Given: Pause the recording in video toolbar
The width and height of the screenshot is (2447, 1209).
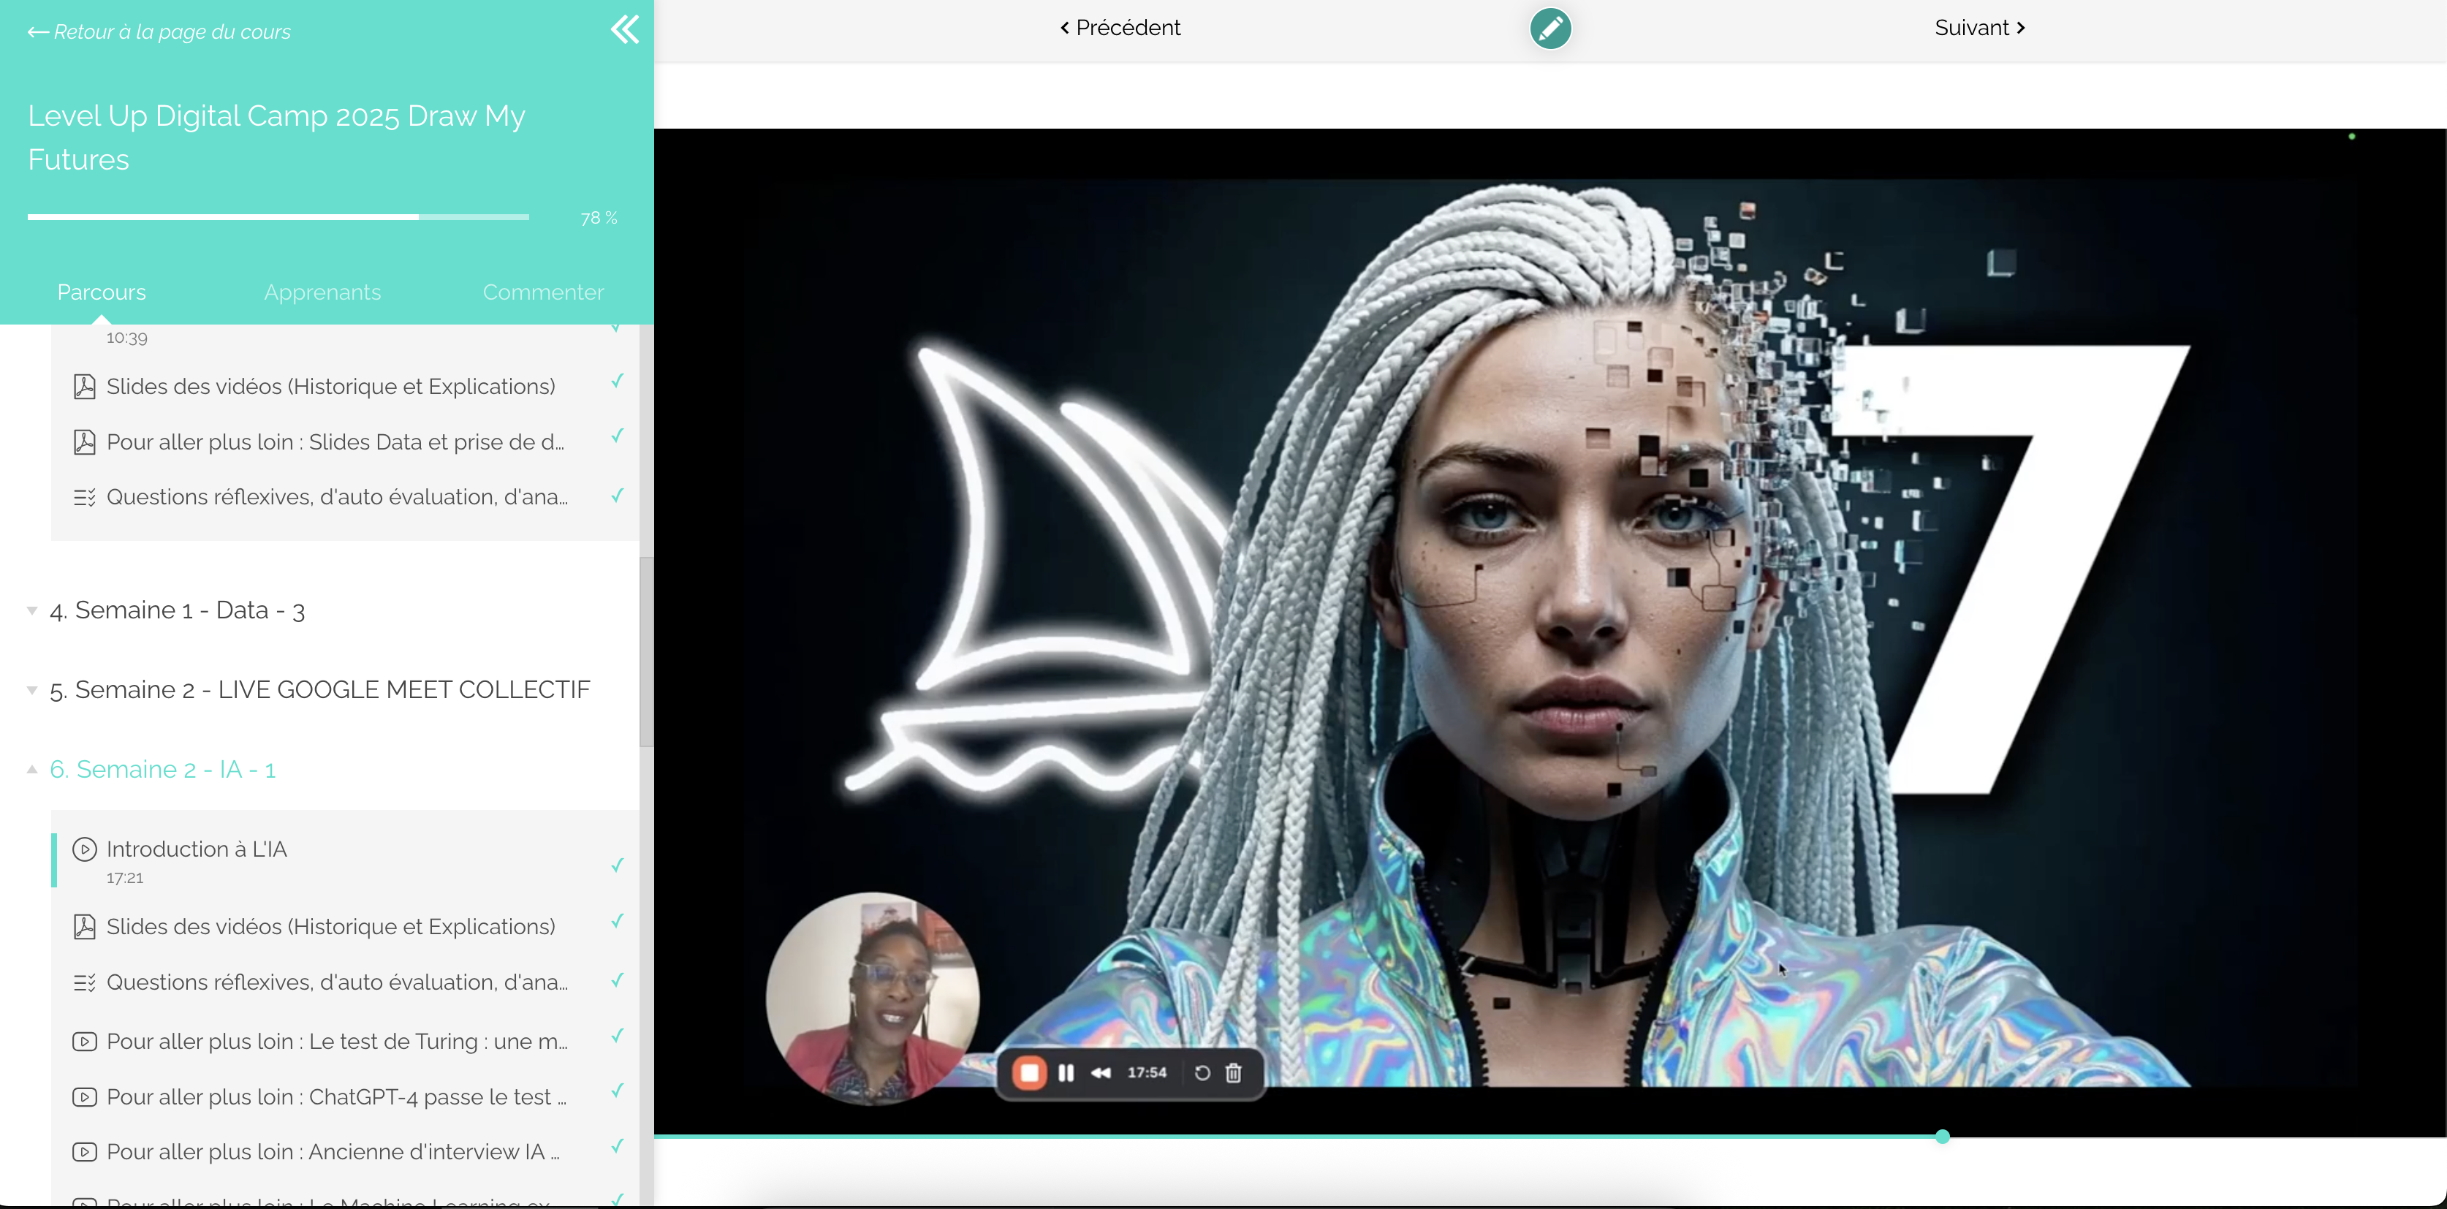Looking at the screenshot, I should click(x=1066, y=1073).
